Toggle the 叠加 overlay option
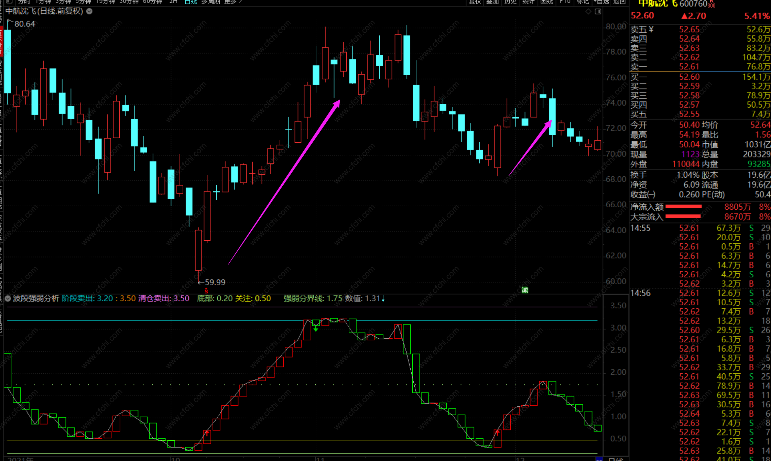This screenshot has width=771, height=461. 492,2
